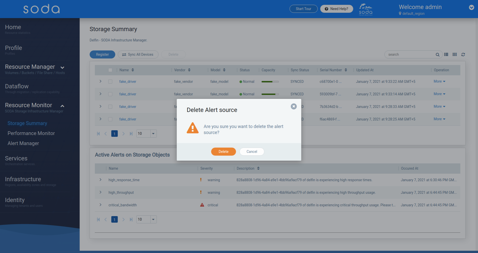
Task: Open the Need Help button
Action: 336,9
